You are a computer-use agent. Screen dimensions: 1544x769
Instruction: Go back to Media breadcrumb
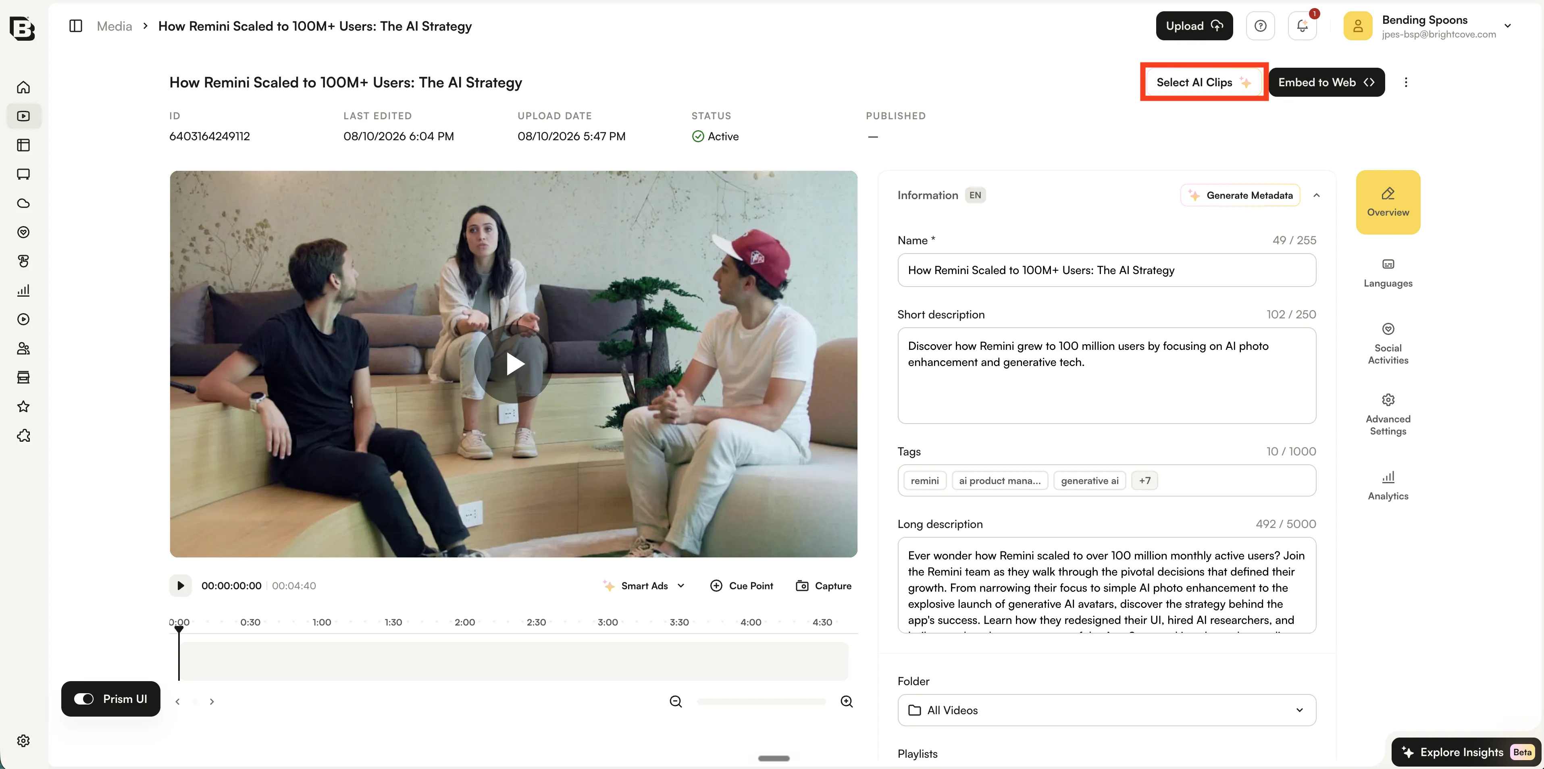coord(114,26)
